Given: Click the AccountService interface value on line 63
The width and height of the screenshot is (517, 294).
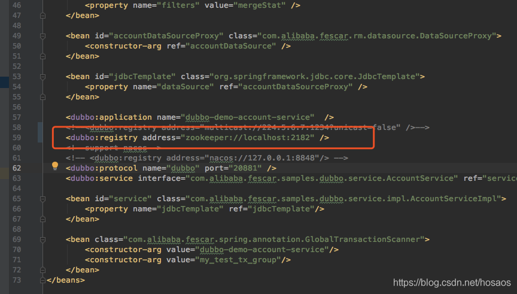Looking at the screenshot, I should pos(322,178).
